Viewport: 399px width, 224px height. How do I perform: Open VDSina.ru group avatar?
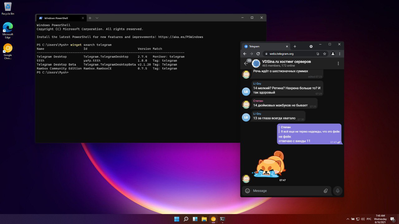click(x=256, y=63)
